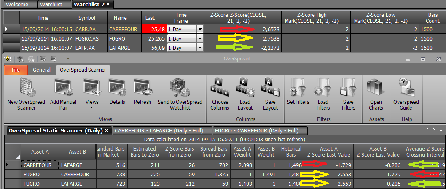
Task: Close the Watchlist 2 tab
Action: click(x=108, y=4)
